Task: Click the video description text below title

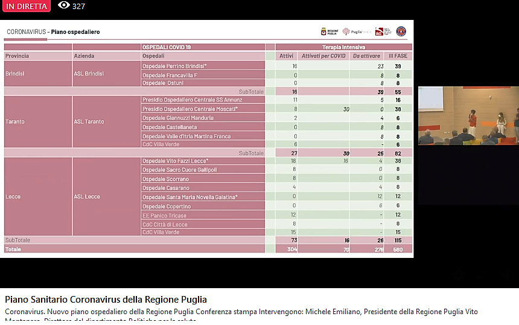Action: [241, 312]
